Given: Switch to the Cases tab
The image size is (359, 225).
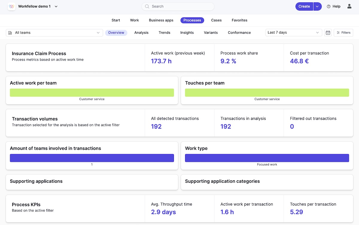Looking at the screenshot, I should [216, 20].
